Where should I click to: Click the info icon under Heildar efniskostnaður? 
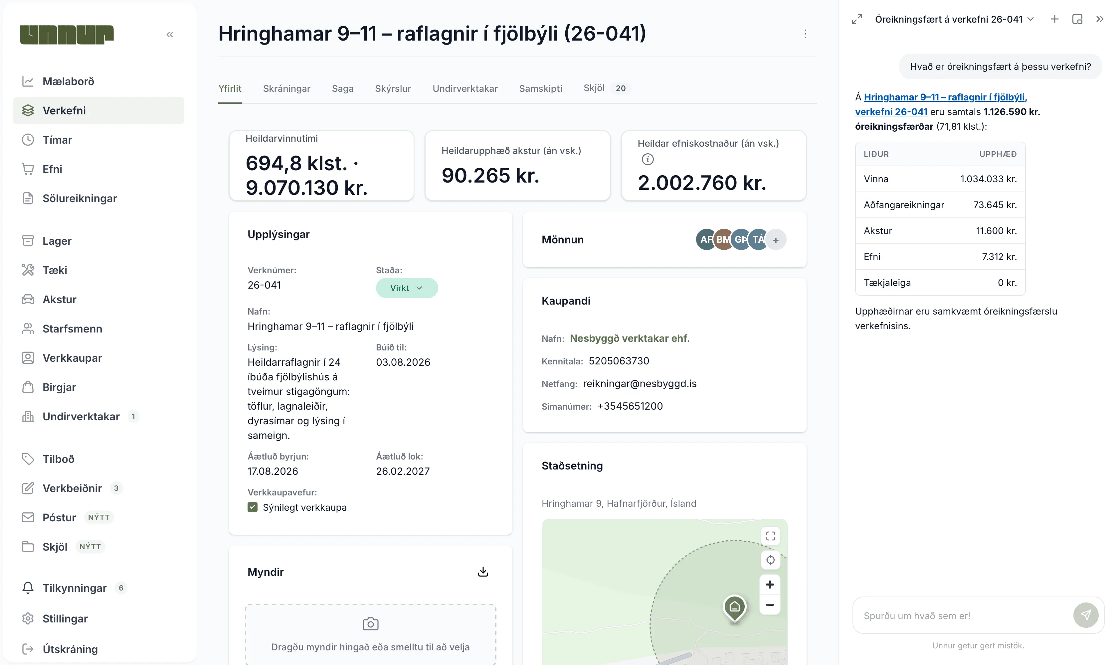point(647,159)
